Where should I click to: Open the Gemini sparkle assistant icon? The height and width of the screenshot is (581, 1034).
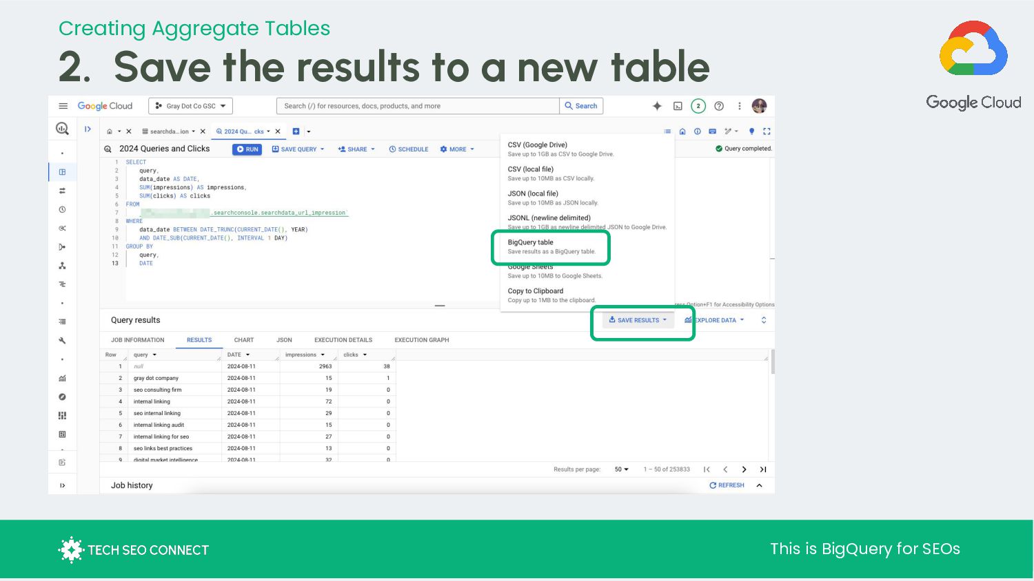click(657, 106)
